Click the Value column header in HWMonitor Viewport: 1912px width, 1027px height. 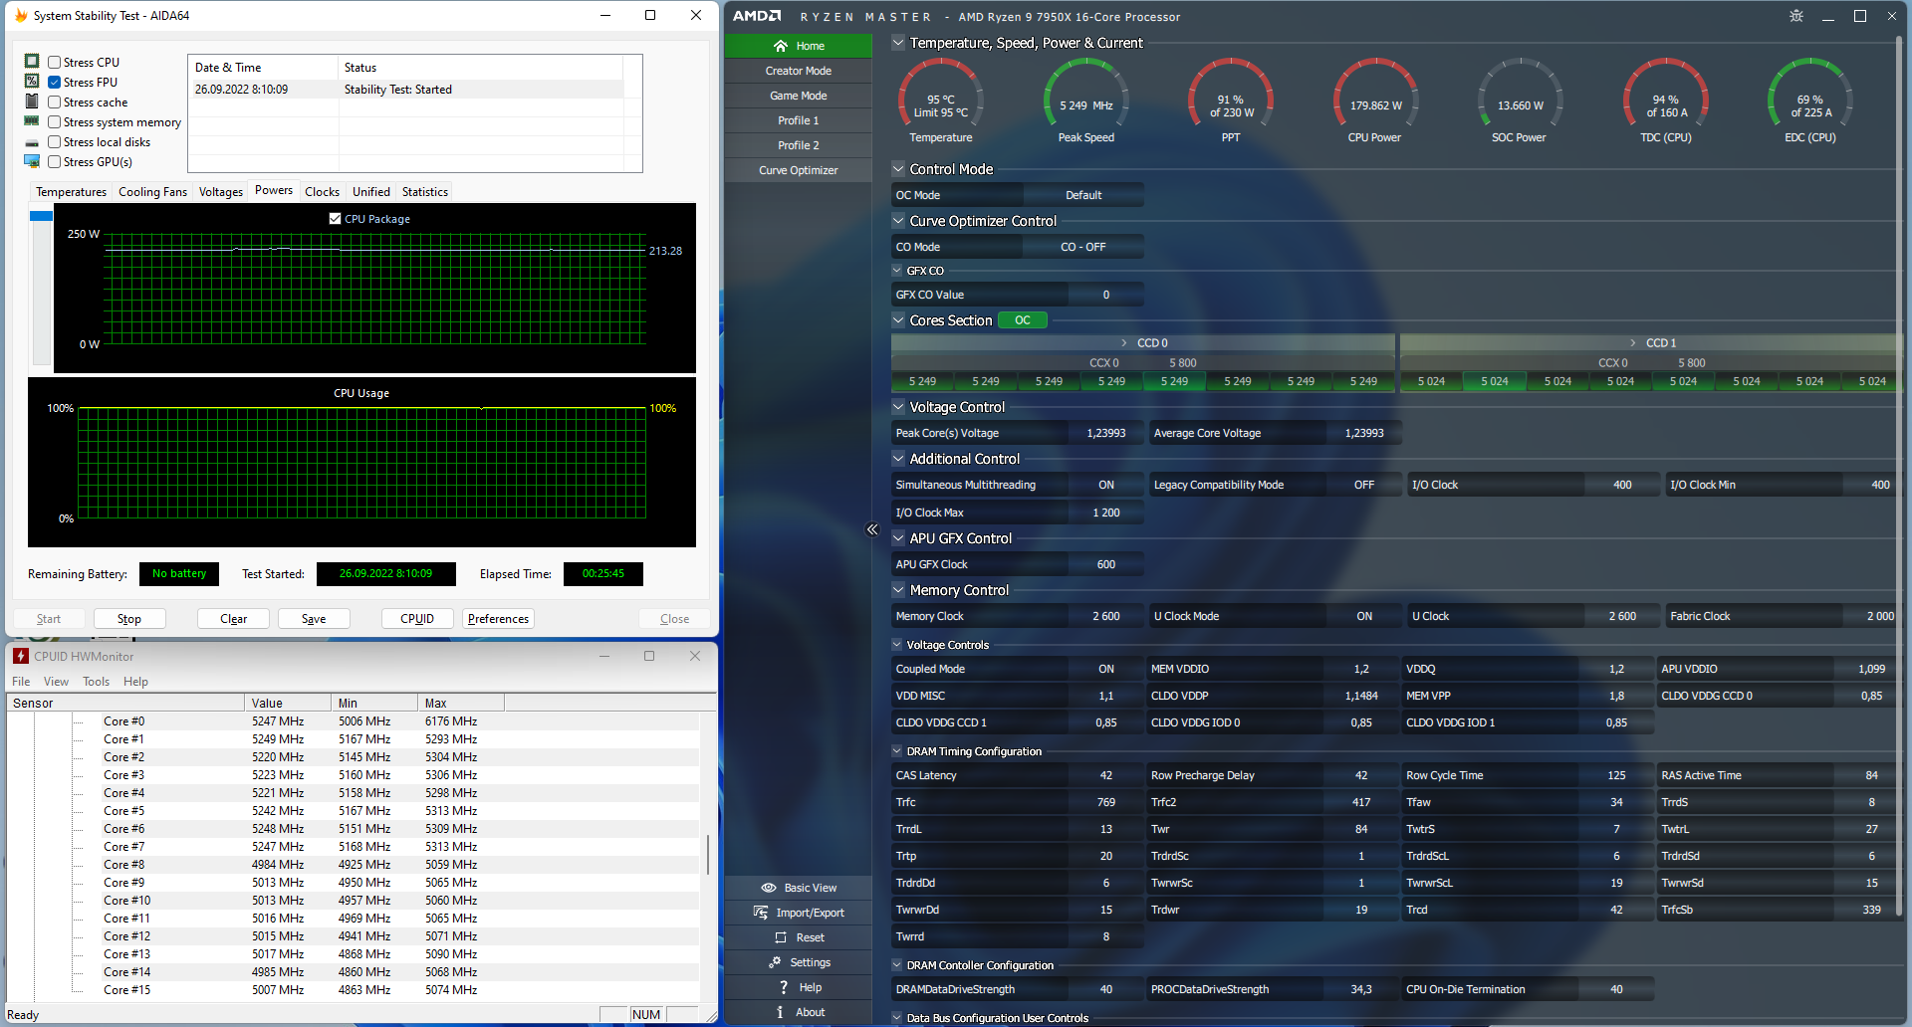pyautogui.click(x=288, y=703)
